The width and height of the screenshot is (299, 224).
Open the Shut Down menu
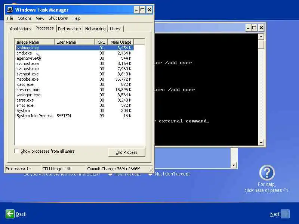point(58,18)
